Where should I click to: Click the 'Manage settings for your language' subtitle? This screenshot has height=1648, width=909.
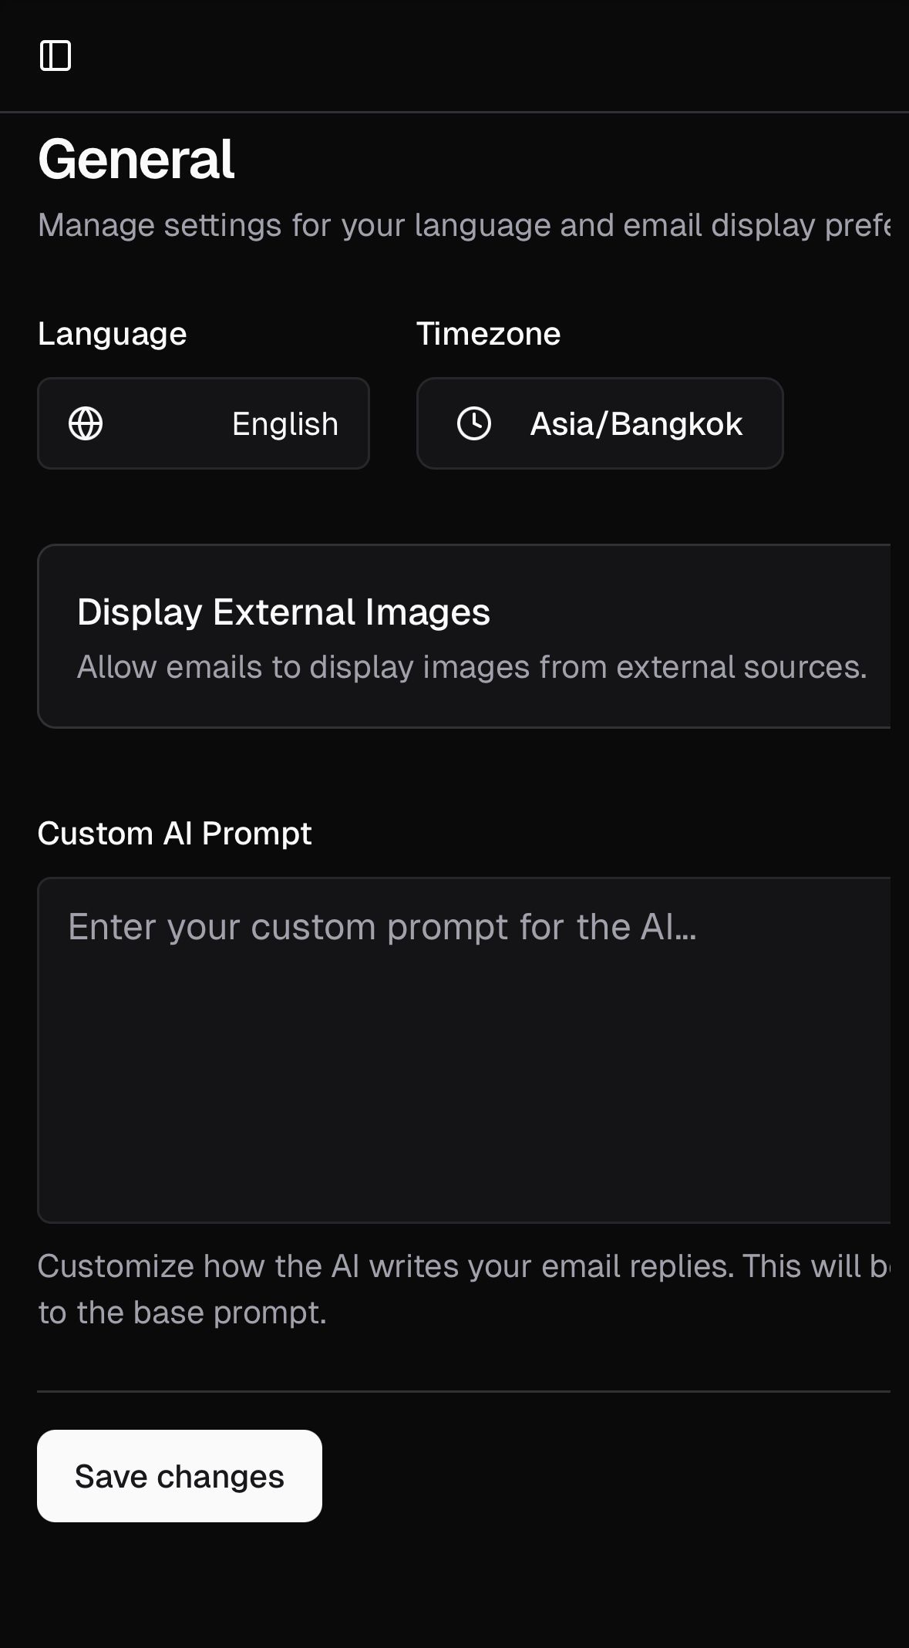(464, 225)
